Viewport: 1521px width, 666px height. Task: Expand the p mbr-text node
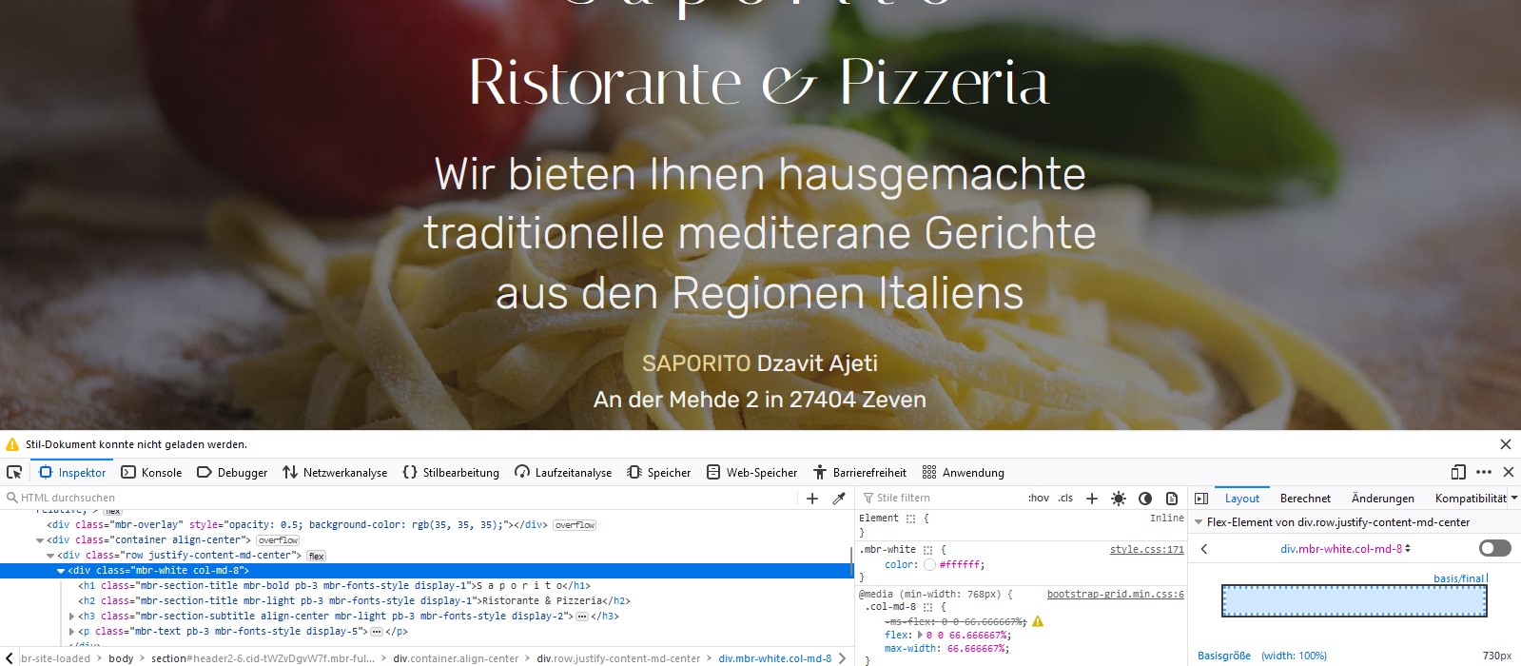(x=71, y=632)
